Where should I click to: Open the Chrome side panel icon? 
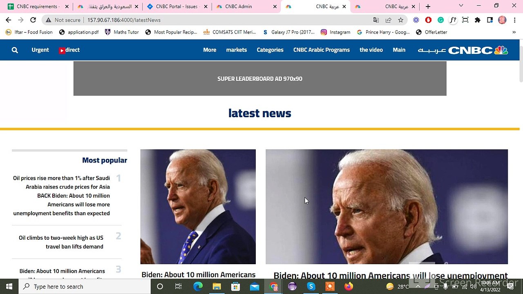point(490,20)
